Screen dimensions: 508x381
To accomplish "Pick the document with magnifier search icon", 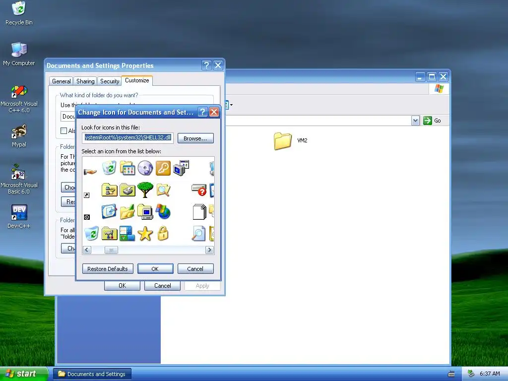I will (198, 233).
